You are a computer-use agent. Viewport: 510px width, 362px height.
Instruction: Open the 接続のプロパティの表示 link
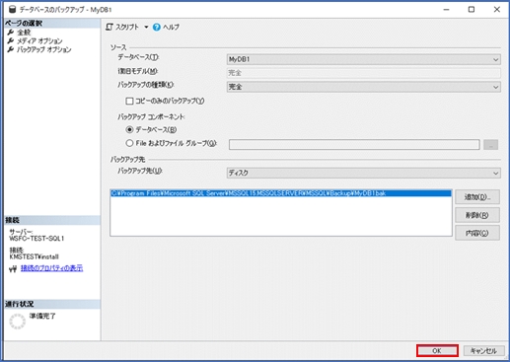(x=51, y=268)
